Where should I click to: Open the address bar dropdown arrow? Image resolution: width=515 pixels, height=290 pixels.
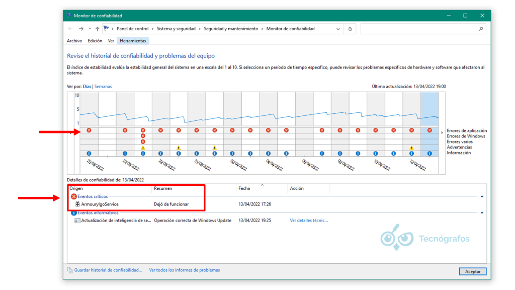[338, 29]
